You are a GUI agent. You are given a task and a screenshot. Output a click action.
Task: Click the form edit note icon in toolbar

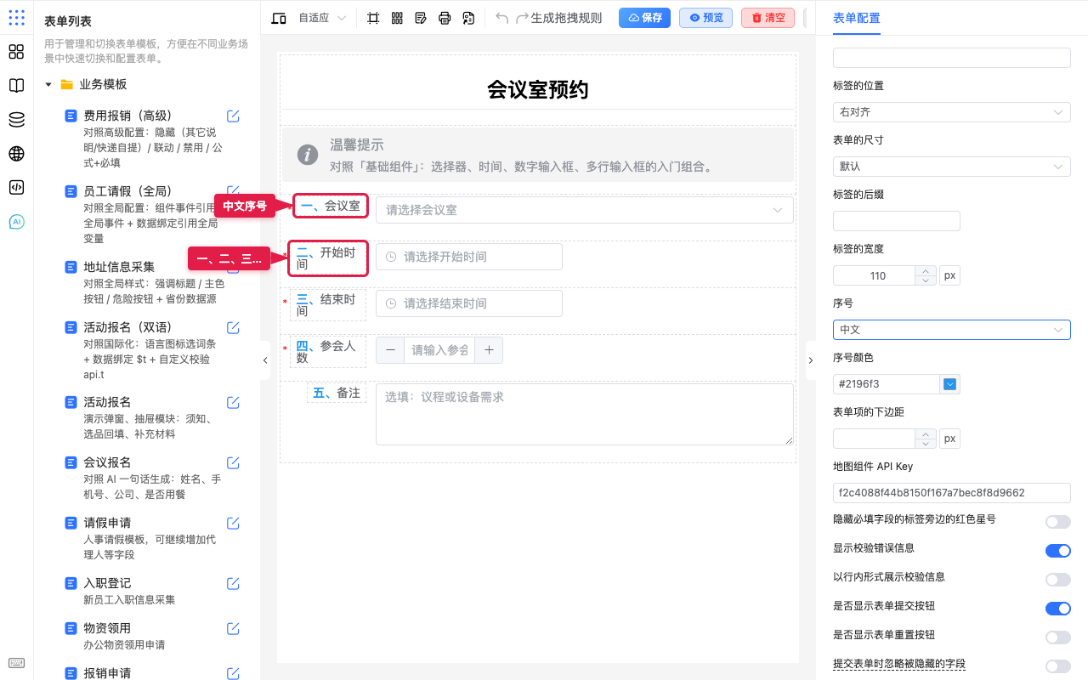point(421,18)
